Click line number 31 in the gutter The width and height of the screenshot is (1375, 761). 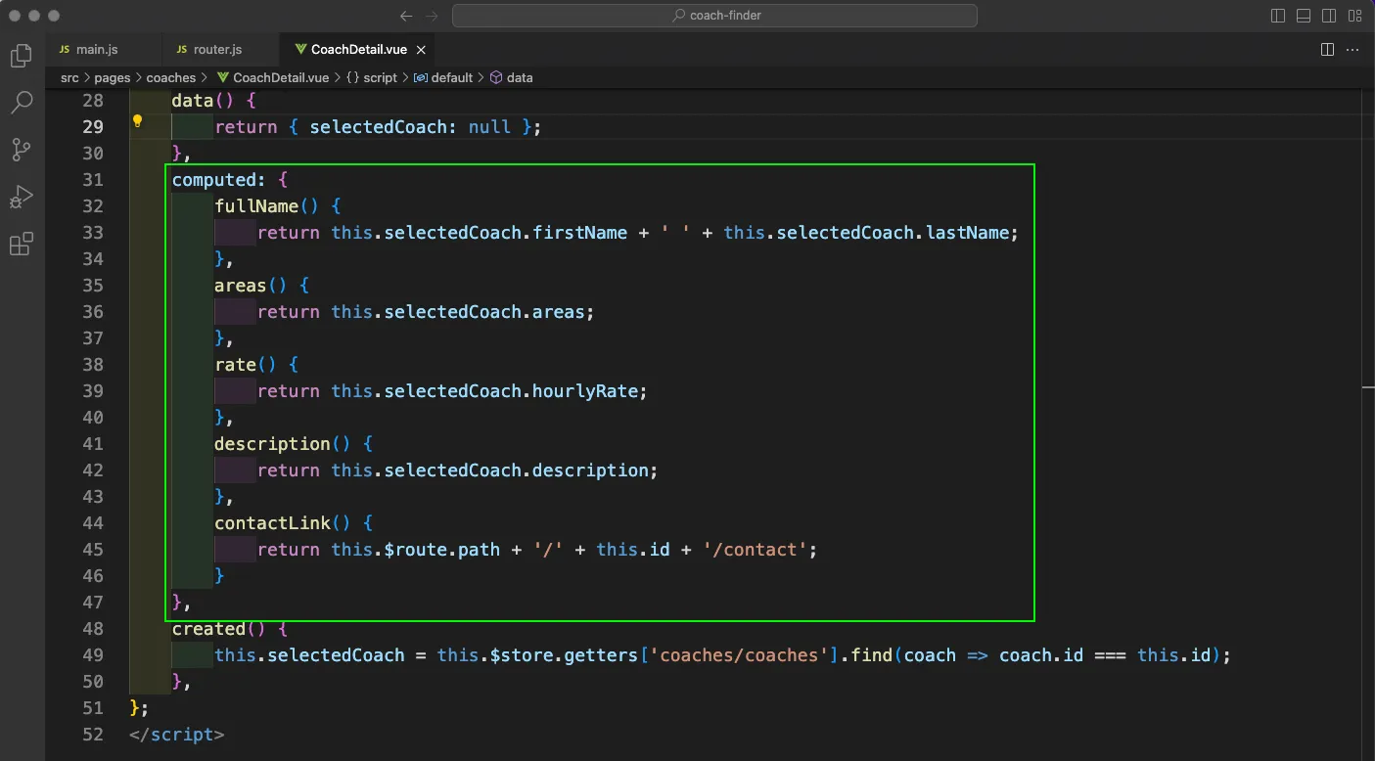tap(93, 180)
